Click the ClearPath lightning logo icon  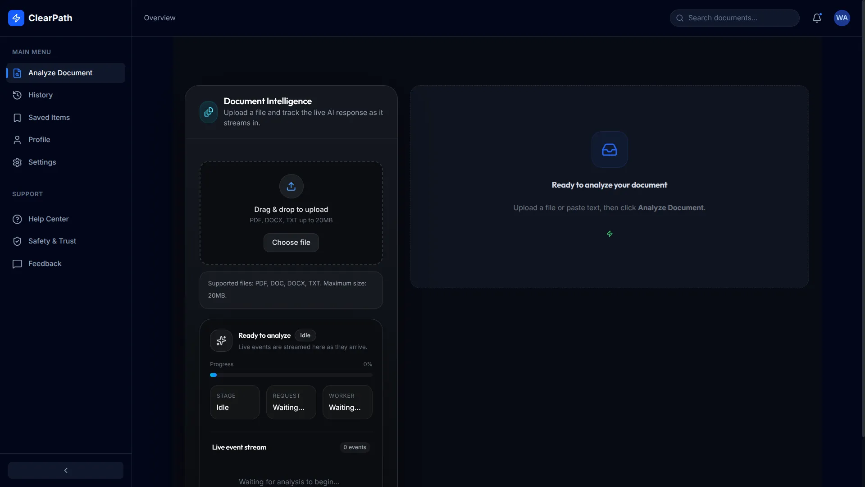16,18
